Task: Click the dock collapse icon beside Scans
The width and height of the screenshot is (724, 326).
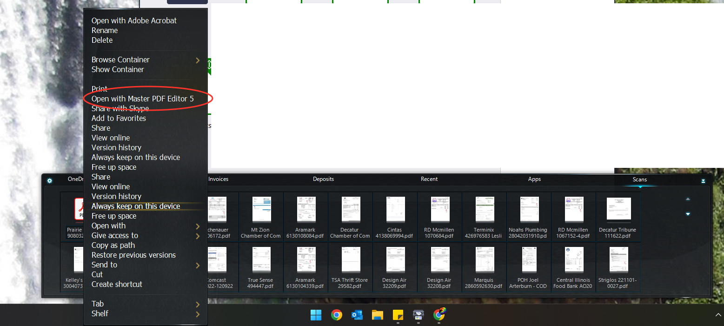Action: [703, 181]
